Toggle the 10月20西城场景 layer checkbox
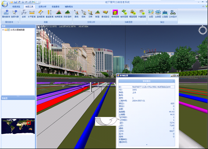The height and width of the screenshot is (149, 208). click(x=9, y=30)
